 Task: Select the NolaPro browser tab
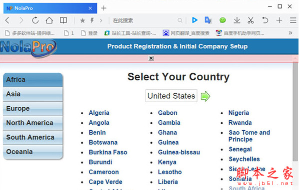(50, 8)
